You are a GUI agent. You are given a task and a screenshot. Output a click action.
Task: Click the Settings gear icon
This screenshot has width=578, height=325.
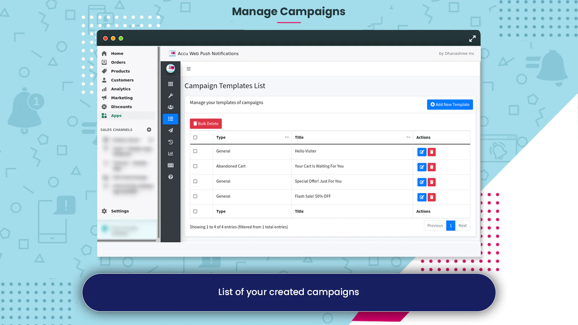[x=104, y=211]
